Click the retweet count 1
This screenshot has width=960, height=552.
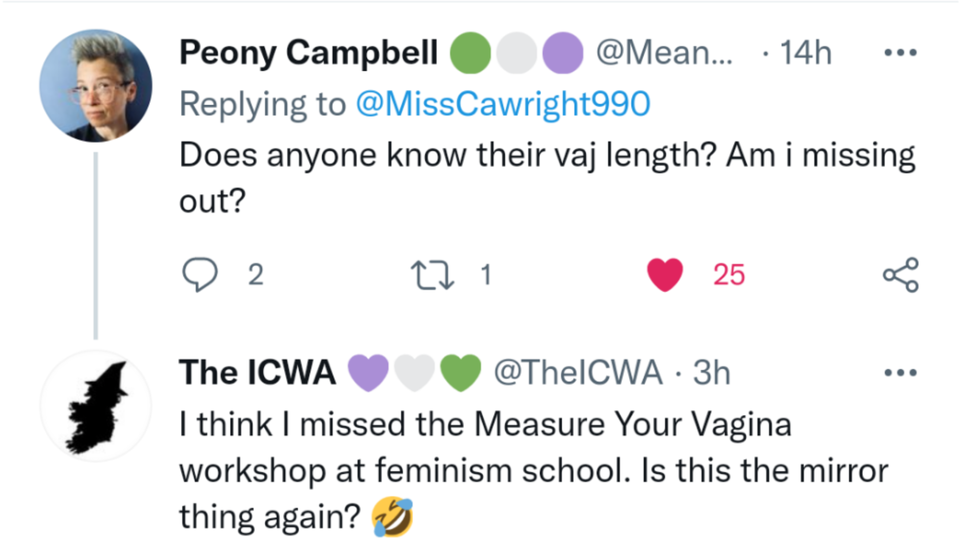486,275
